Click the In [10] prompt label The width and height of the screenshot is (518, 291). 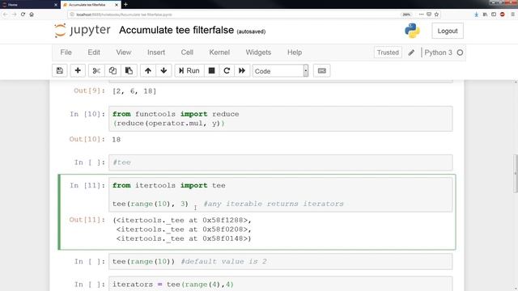87,114
